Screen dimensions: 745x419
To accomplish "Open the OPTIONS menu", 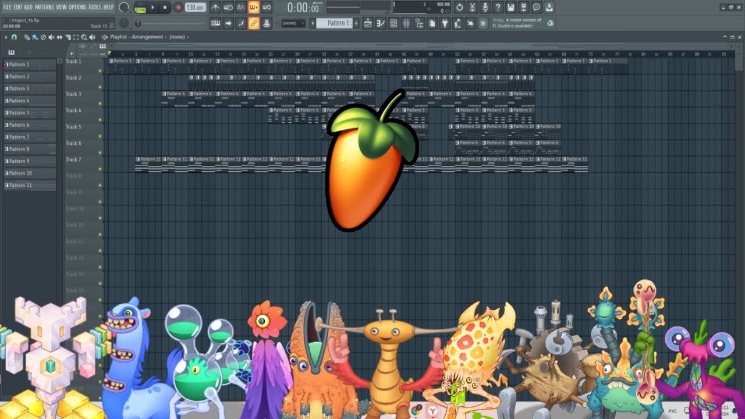I will click(77, 7).
